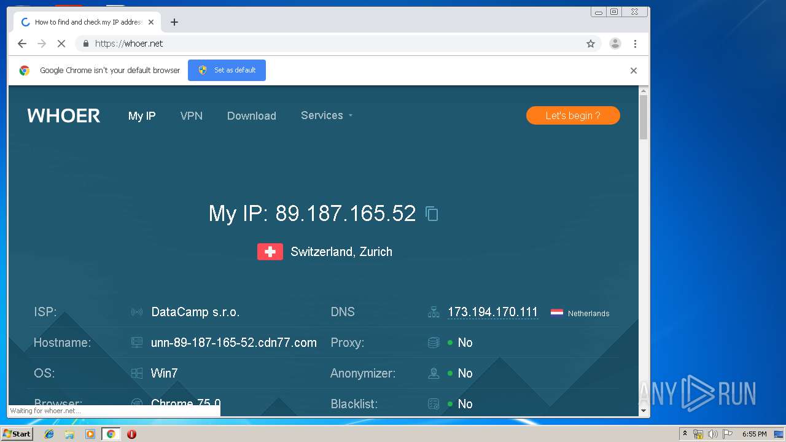Open Internet Explorer from the taskbar
The height and width of the screenshot is (442, 786).
point(49,434)
